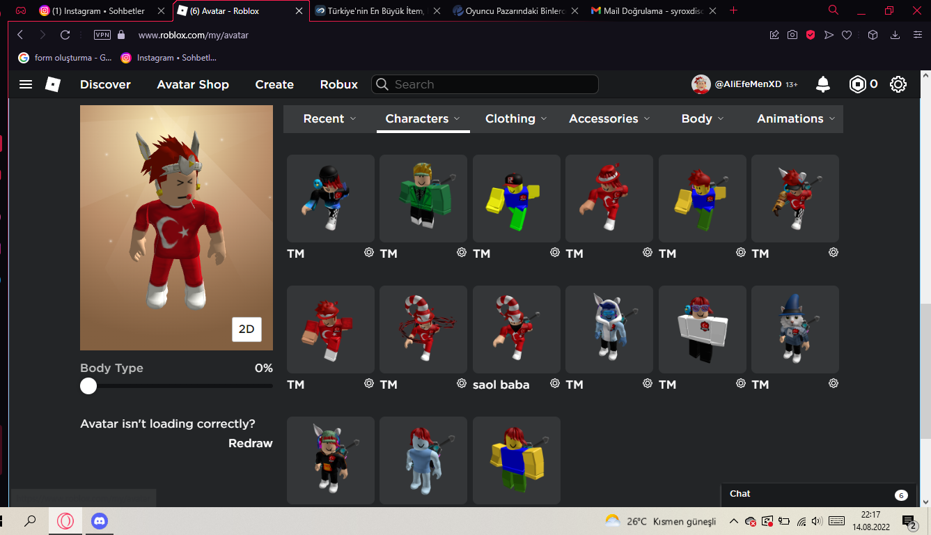Open new browser tab
This screenshot has height=535, width=931.
pos(733,10)
